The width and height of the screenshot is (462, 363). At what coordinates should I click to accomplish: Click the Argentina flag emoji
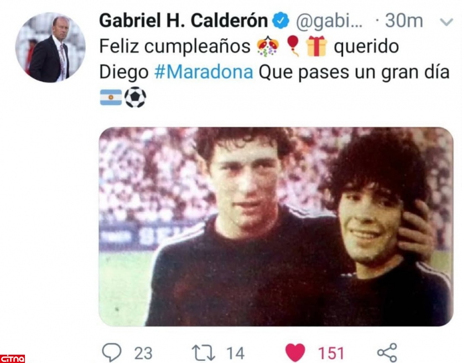coord(111,97)
